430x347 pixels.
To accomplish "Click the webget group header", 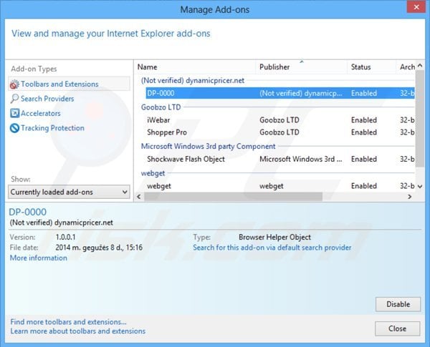I will tap(153, 173).
